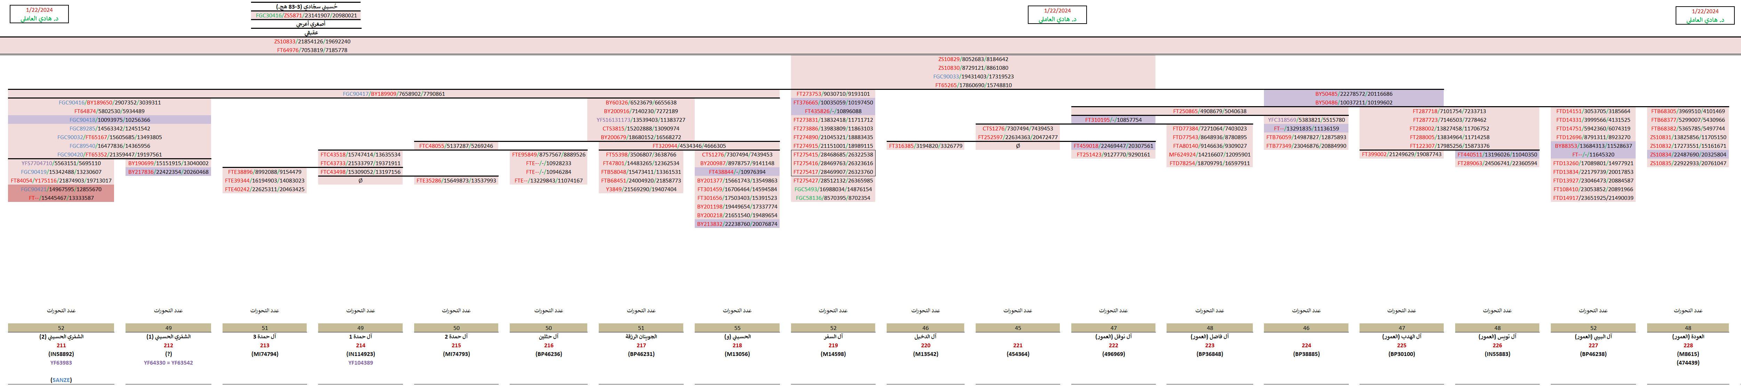Click the FTC48055/5137287 cell
The width and height of the screenshot is (1741, 391).
pos(456,146)
